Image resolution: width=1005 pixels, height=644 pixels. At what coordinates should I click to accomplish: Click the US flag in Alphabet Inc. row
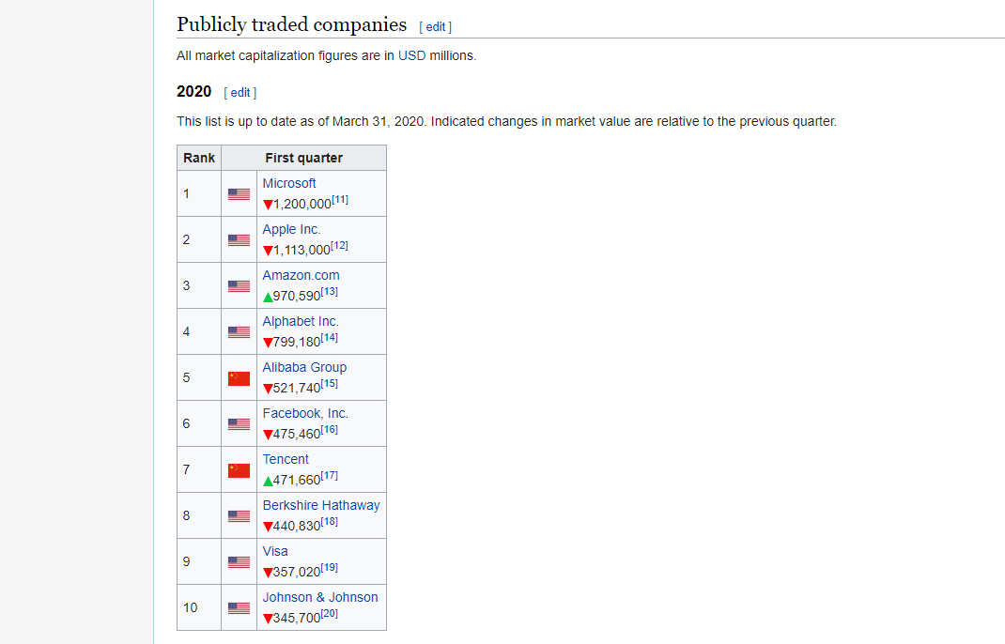[240, 332]
